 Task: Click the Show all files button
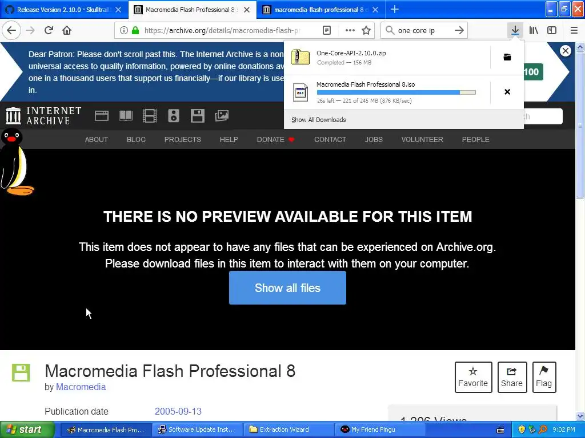point(288,287)
